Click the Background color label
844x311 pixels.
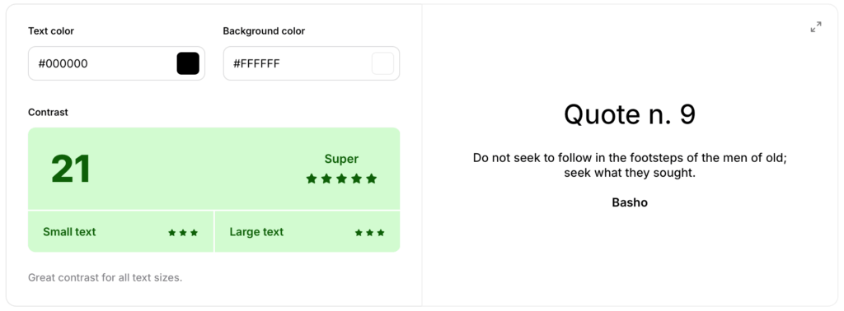coord(264,31)
